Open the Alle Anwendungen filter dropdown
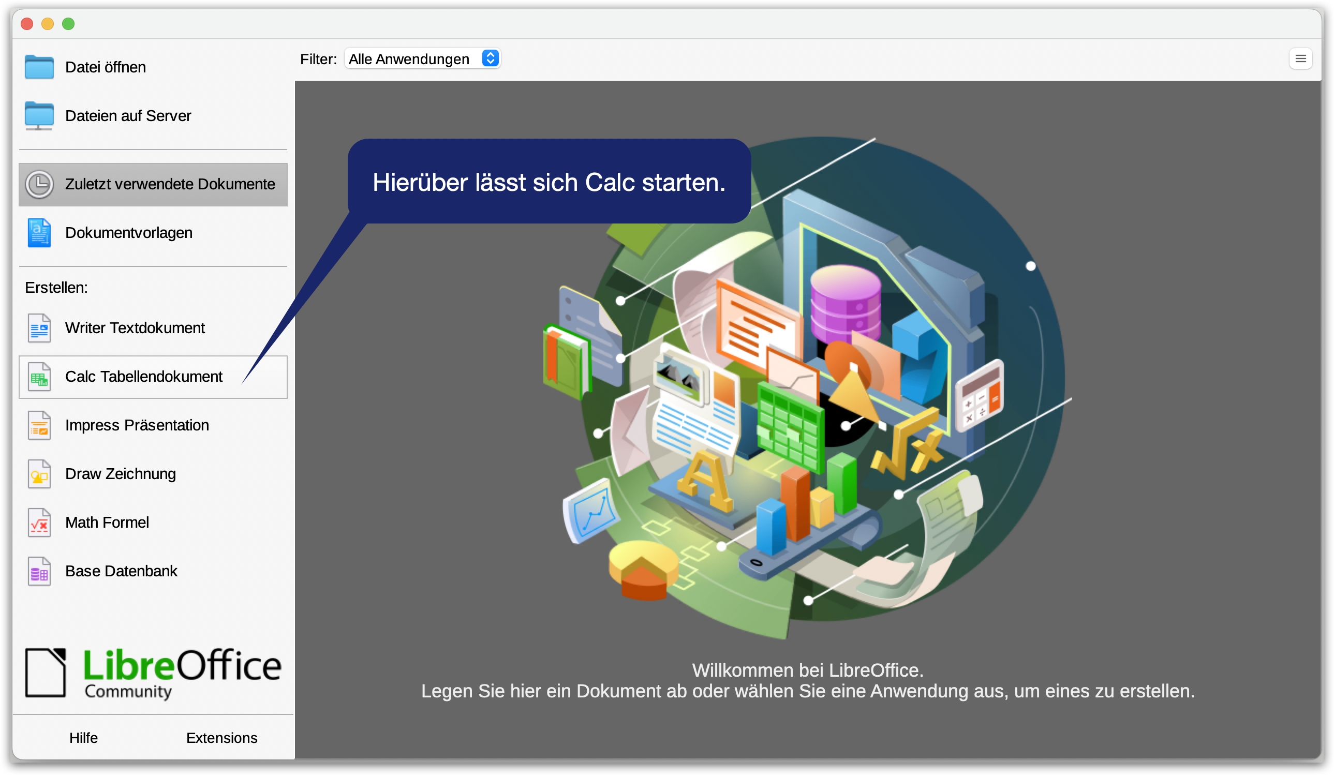The image size is (1334, 775). 413,59
